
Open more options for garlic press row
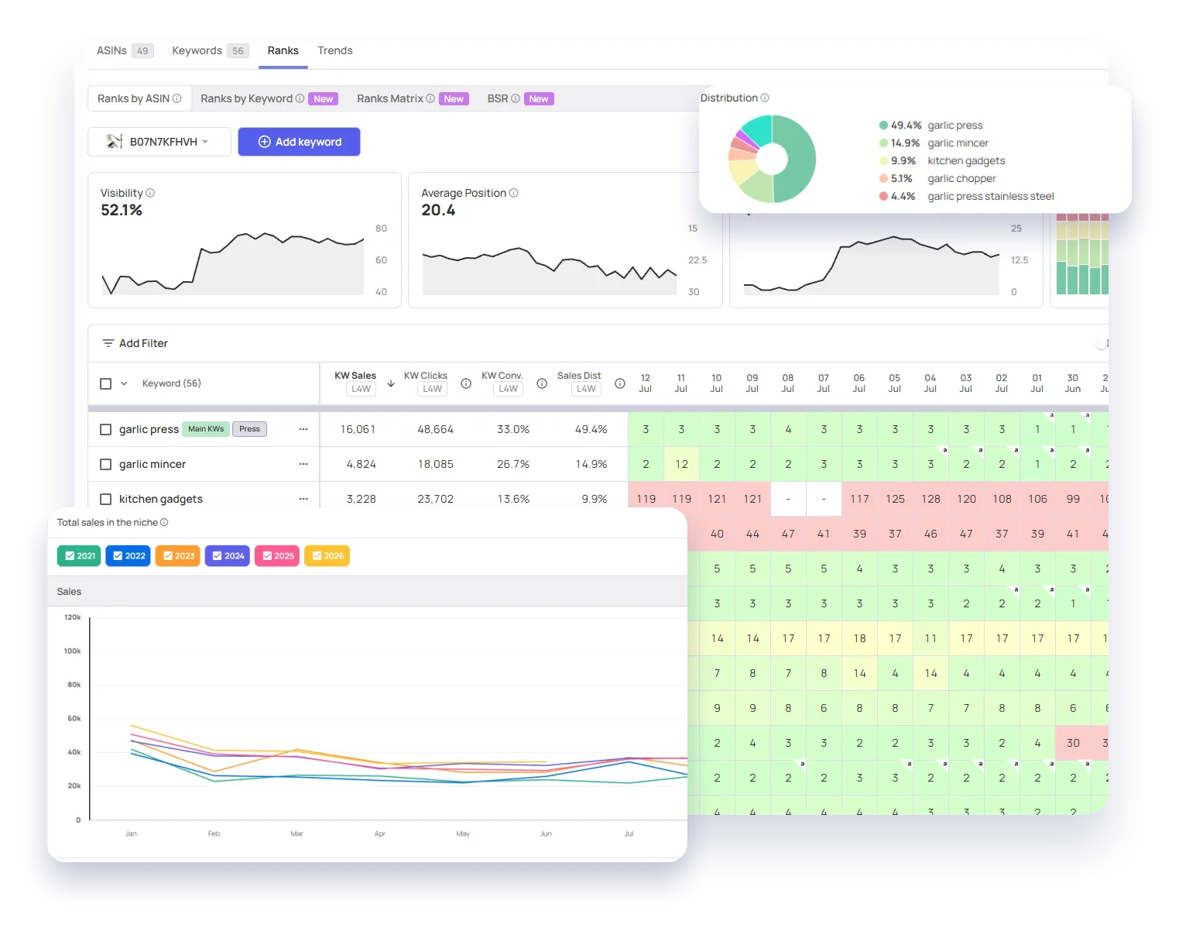click(303, 429)
